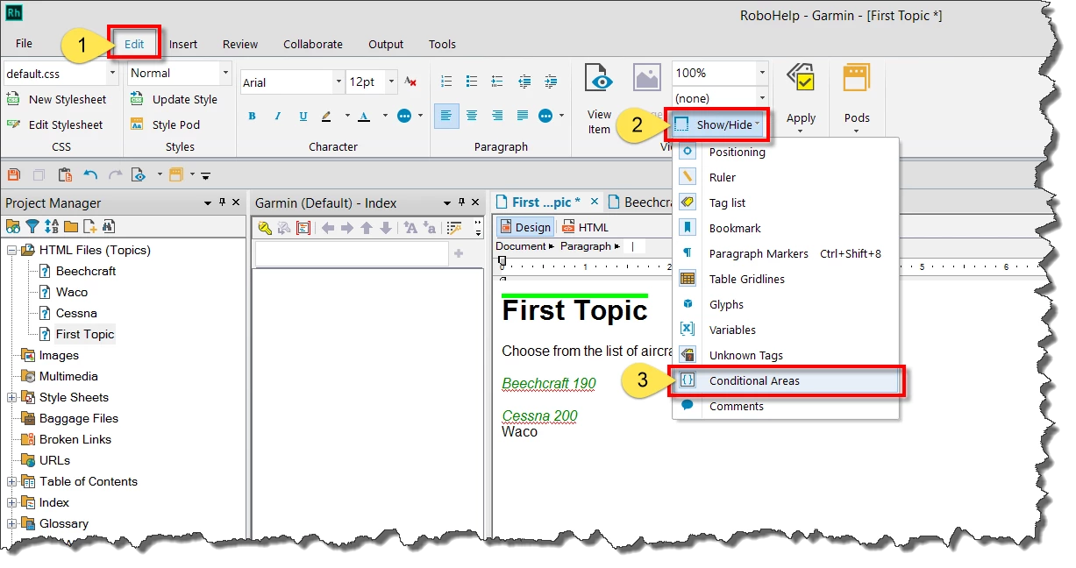Viewport: 1076px width, 568px height.
Task: Switch to the Review ribbon tab
Action: pos(240,44)
